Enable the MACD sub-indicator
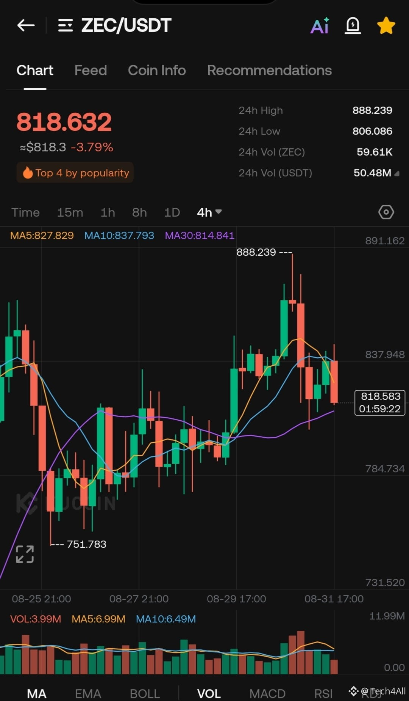 (x=267, y=693)
